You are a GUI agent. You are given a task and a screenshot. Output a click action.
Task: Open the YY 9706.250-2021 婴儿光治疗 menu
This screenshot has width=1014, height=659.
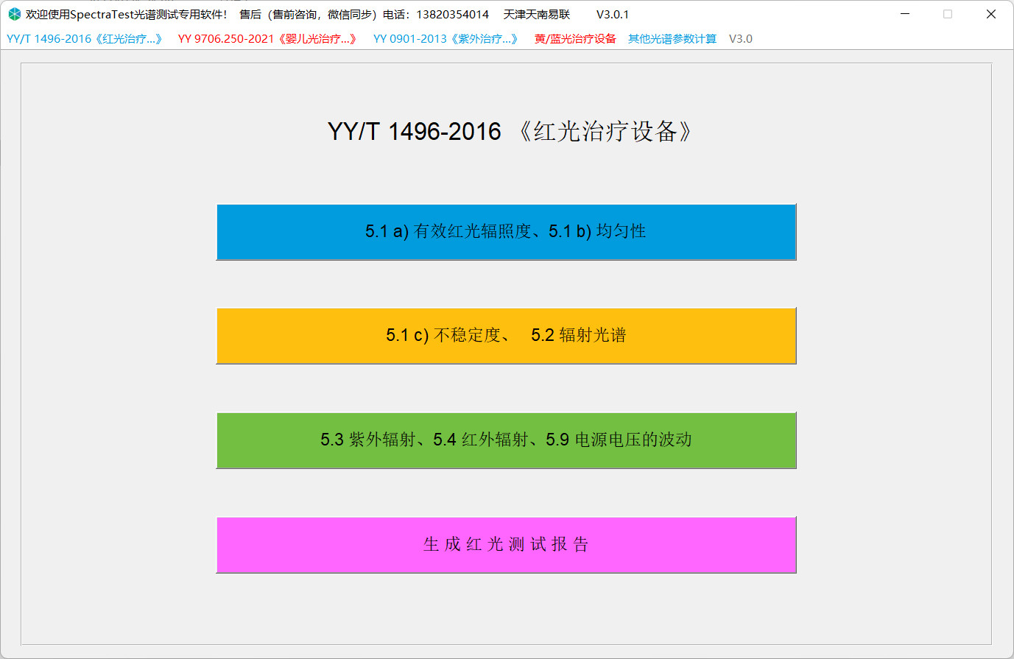[267, 39]
